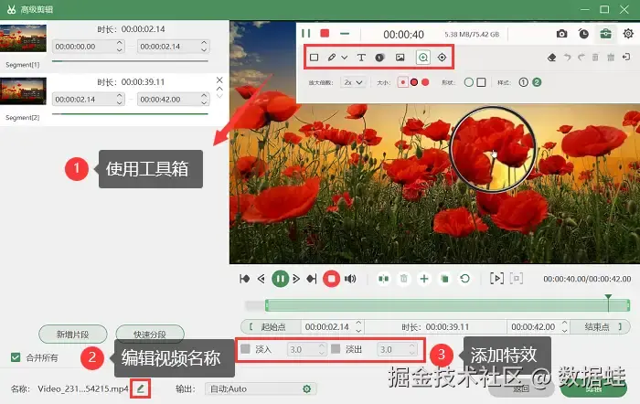Click the green timeline progress bar
The height and width of the screenshot is (404, 640).
[447, 305]
